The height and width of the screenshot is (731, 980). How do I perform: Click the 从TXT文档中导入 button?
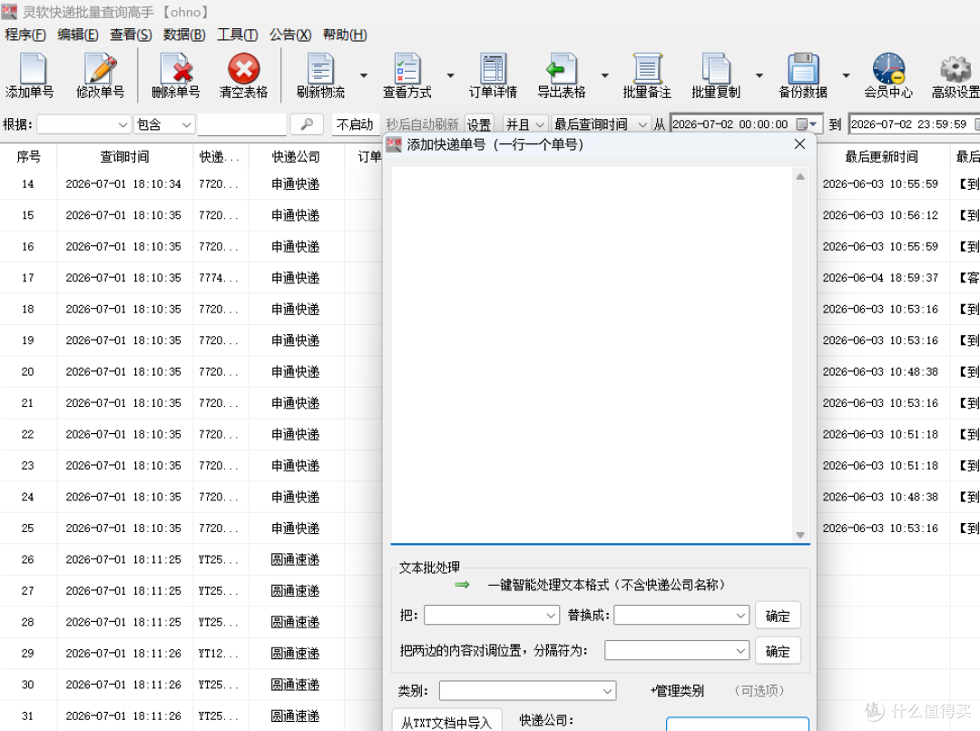(x=446, y=722)
